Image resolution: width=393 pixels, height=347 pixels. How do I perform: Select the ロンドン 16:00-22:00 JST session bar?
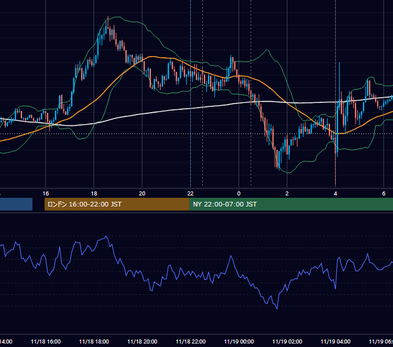(x=117, y=204)
